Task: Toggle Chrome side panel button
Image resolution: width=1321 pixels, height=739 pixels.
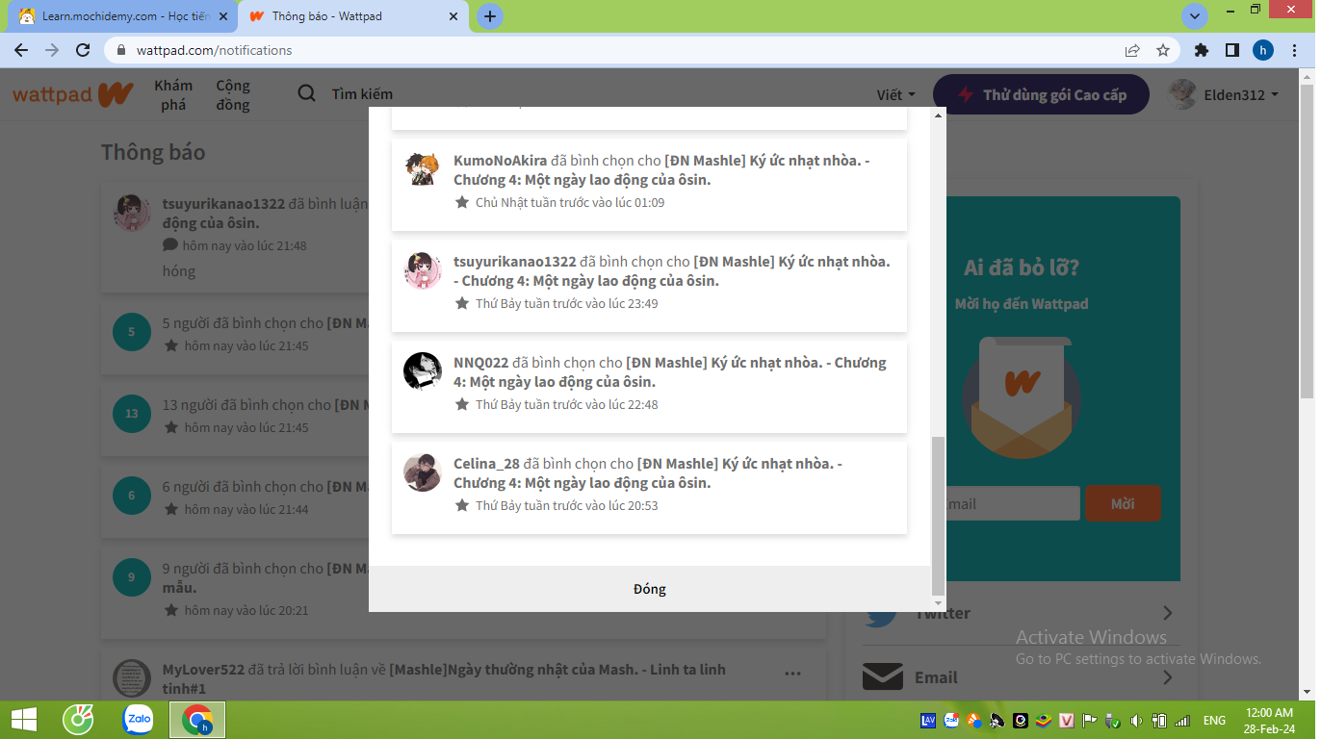Action: [x=1231, y=50]
